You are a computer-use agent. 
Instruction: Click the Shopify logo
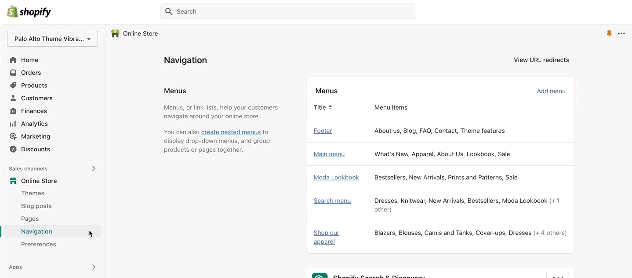(x=29, y=12)
